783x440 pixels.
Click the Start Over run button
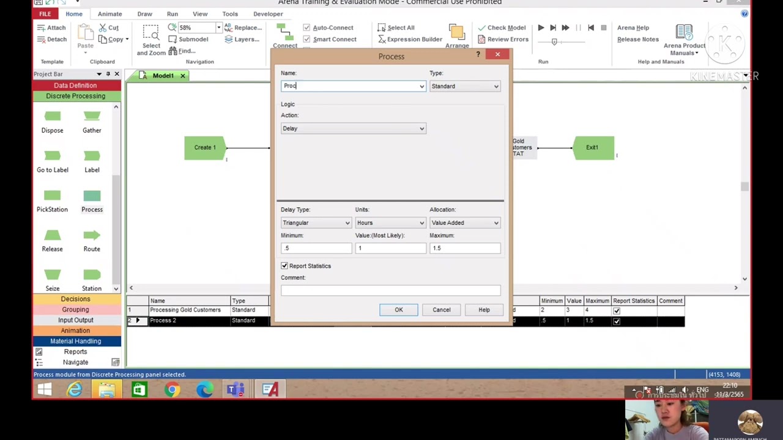pyautogui.click(x=591, y=28)
